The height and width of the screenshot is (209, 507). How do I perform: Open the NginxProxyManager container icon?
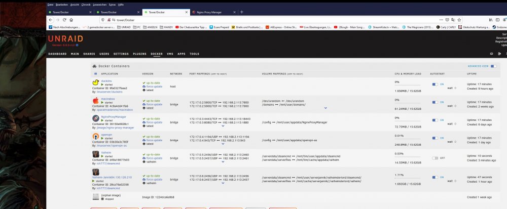click(x=95, y=118)
